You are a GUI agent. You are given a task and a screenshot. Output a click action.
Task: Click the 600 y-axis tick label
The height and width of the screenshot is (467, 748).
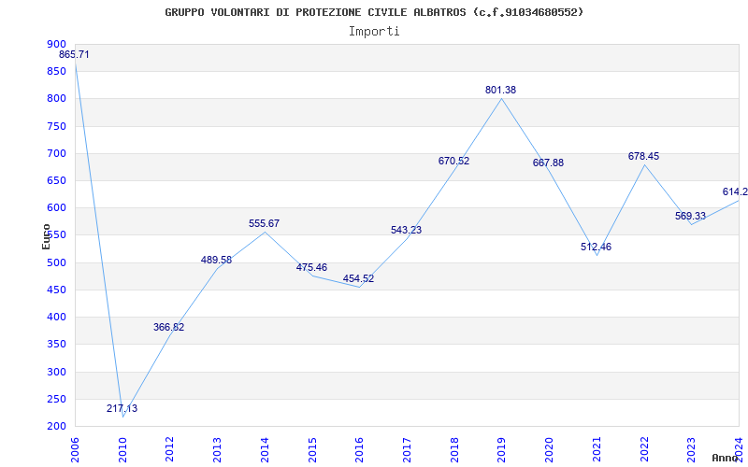pyautogui.click(x=56, y=207)
